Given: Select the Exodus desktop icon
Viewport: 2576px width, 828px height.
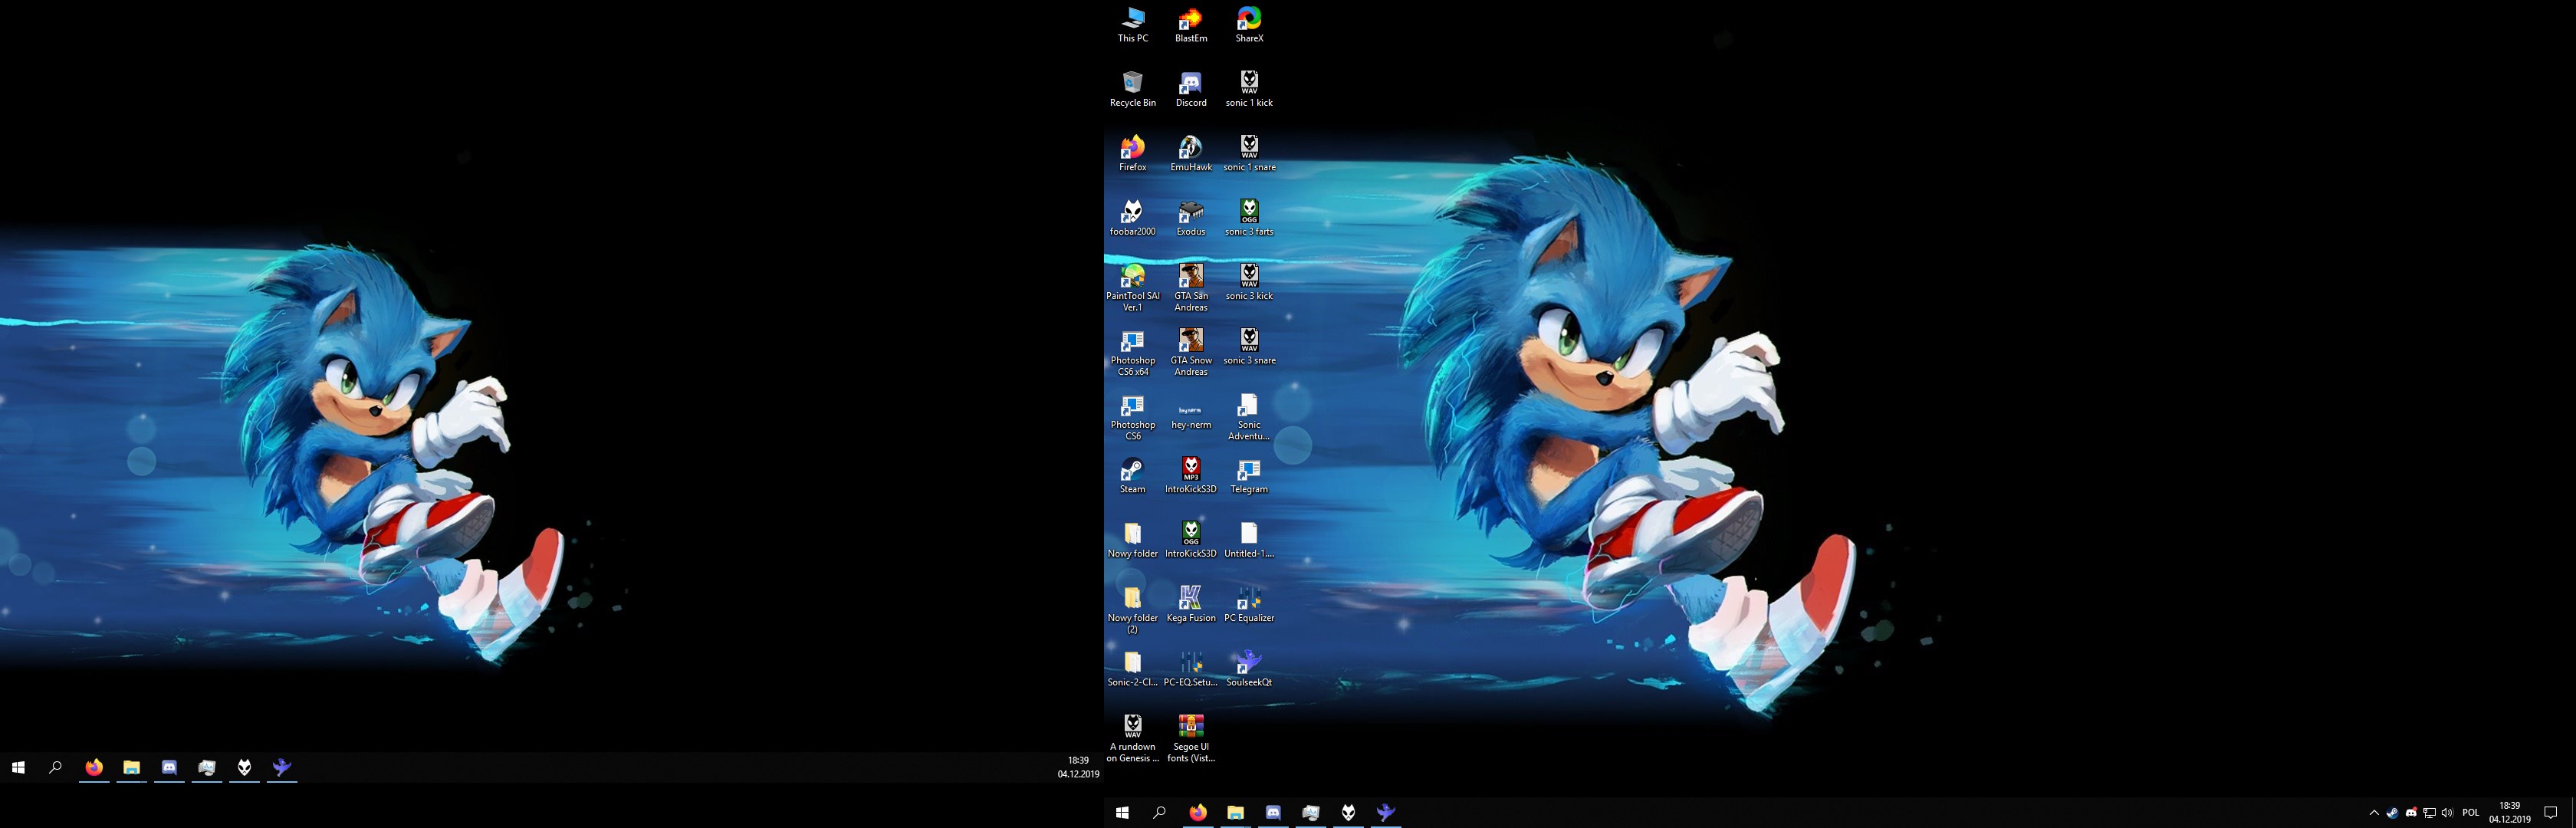Looking at the screenshot, I should pyautogui.click(x=1190, y=218).
